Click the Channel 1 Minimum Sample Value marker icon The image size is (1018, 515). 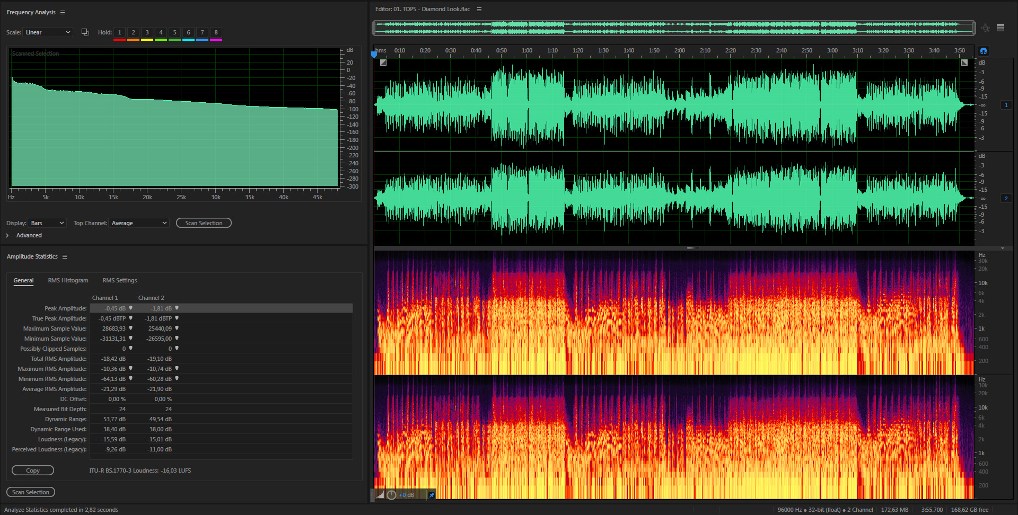pos(130,338)
